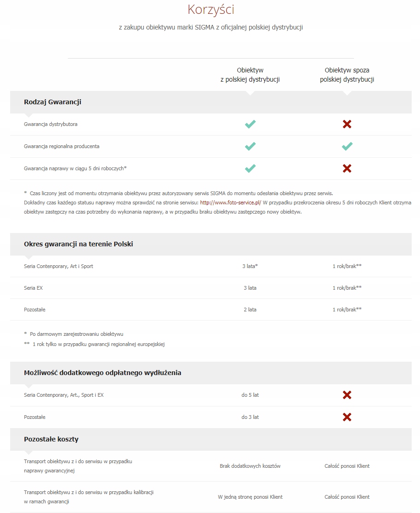Viewport: 420px width, 513px height.
Task: Click the Korzyści page heading
Action: [x=210, y=10]
